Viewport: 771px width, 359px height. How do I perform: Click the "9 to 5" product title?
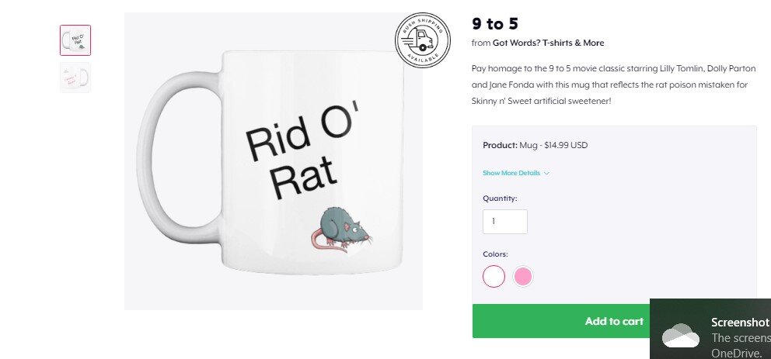coord(494,23)
